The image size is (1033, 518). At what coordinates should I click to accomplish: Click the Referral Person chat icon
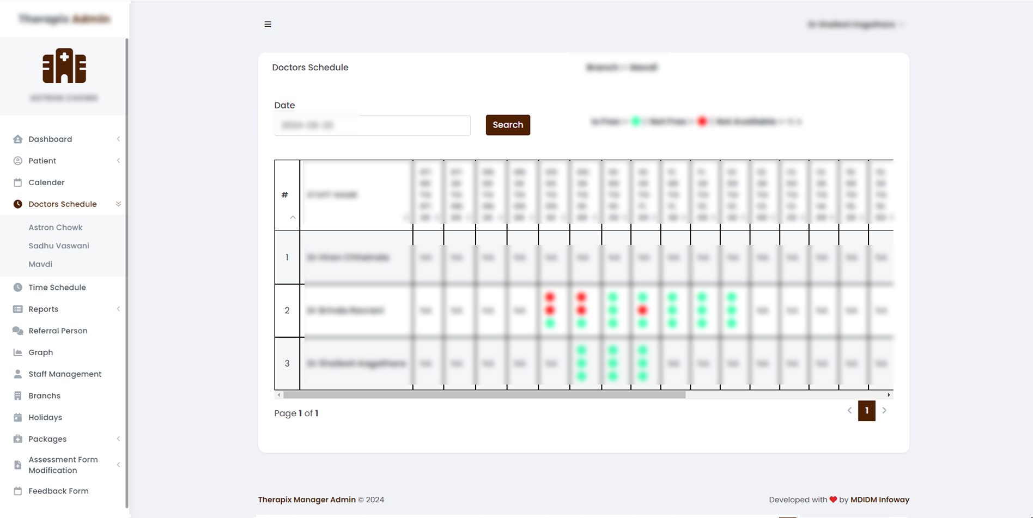pyautogui.click(x=18, y=331)
